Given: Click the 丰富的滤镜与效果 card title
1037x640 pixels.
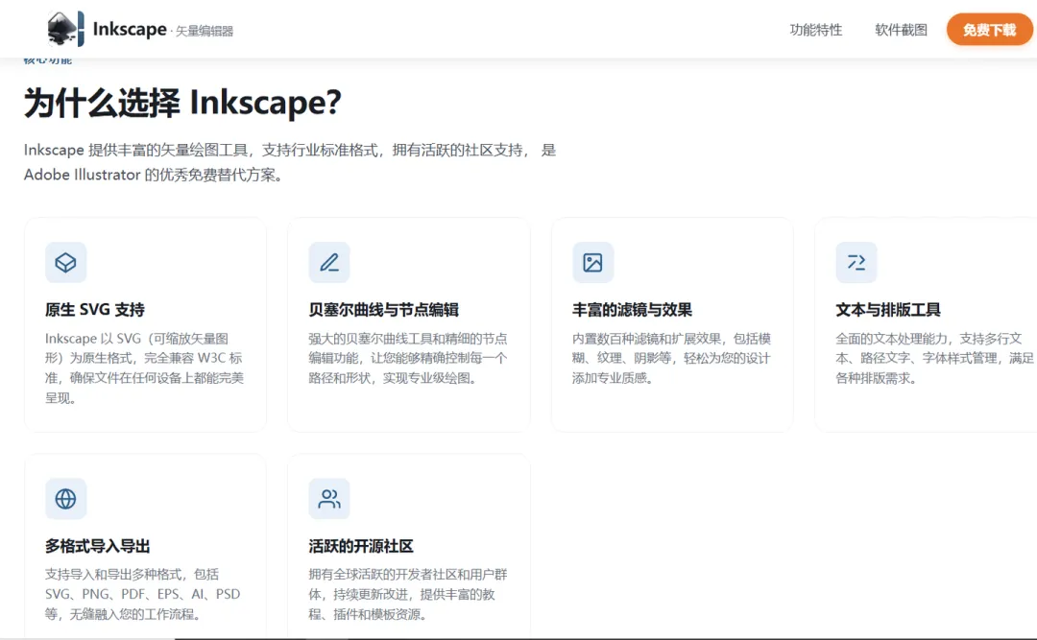Looking at the screenshot, I should pos(632,309).
